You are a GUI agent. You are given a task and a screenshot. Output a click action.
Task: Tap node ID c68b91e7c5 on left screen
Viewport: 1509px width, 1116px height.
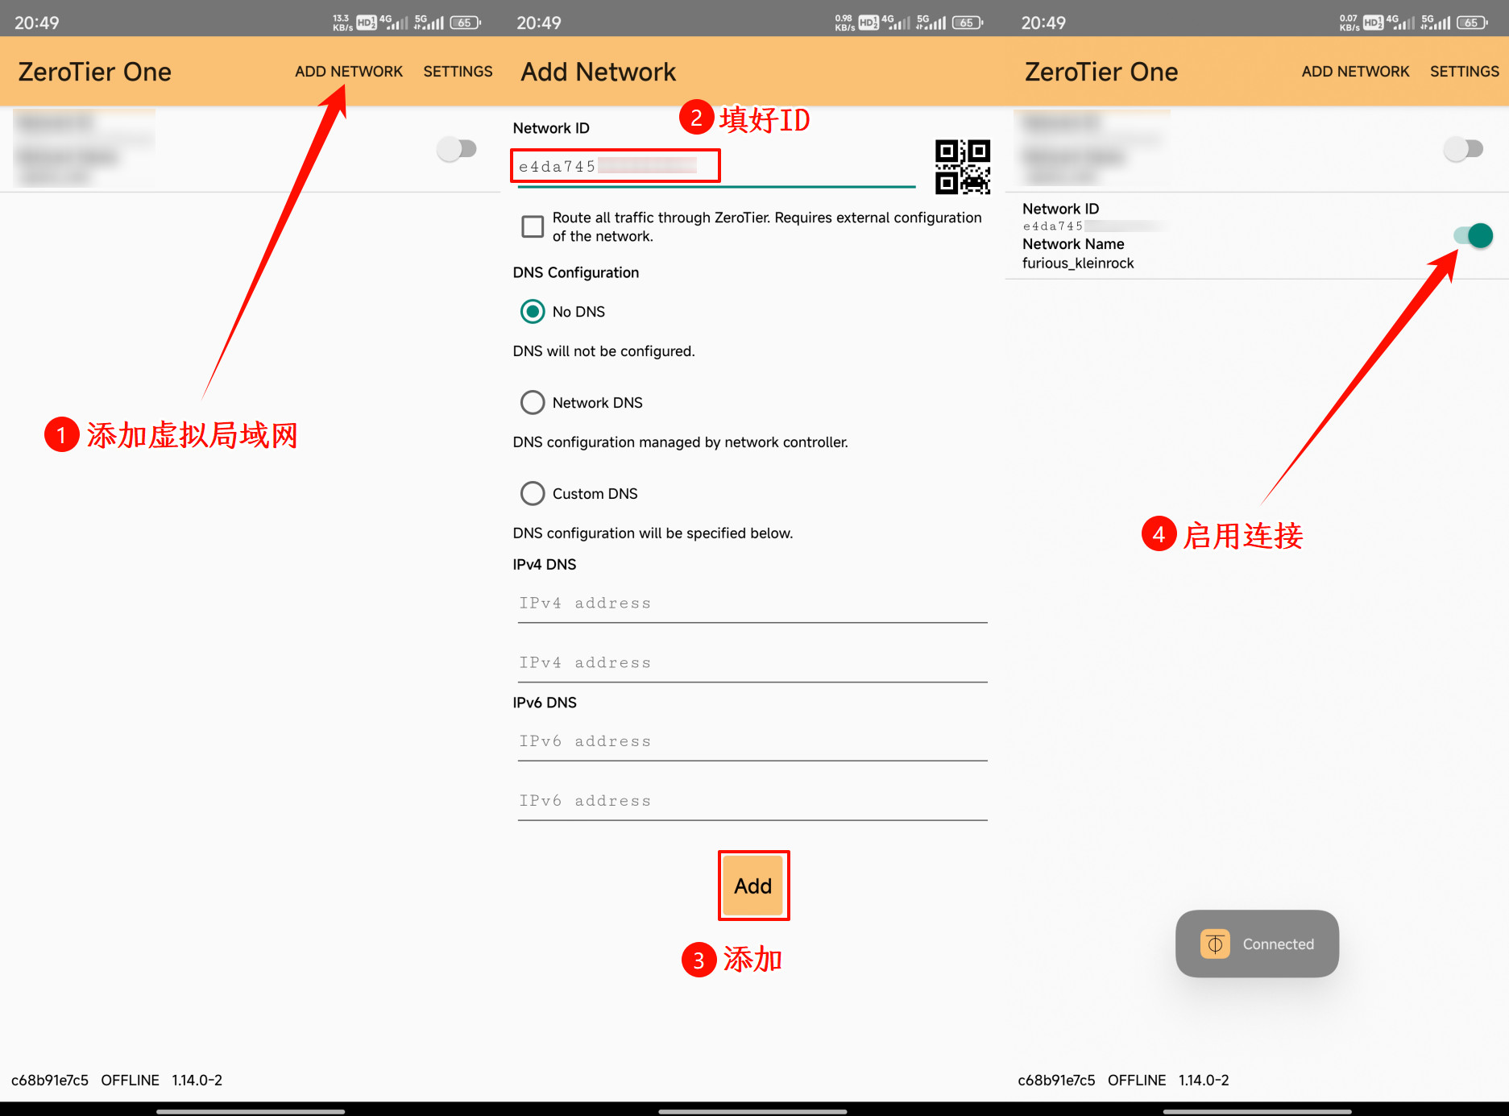(x=50, y=1081)
